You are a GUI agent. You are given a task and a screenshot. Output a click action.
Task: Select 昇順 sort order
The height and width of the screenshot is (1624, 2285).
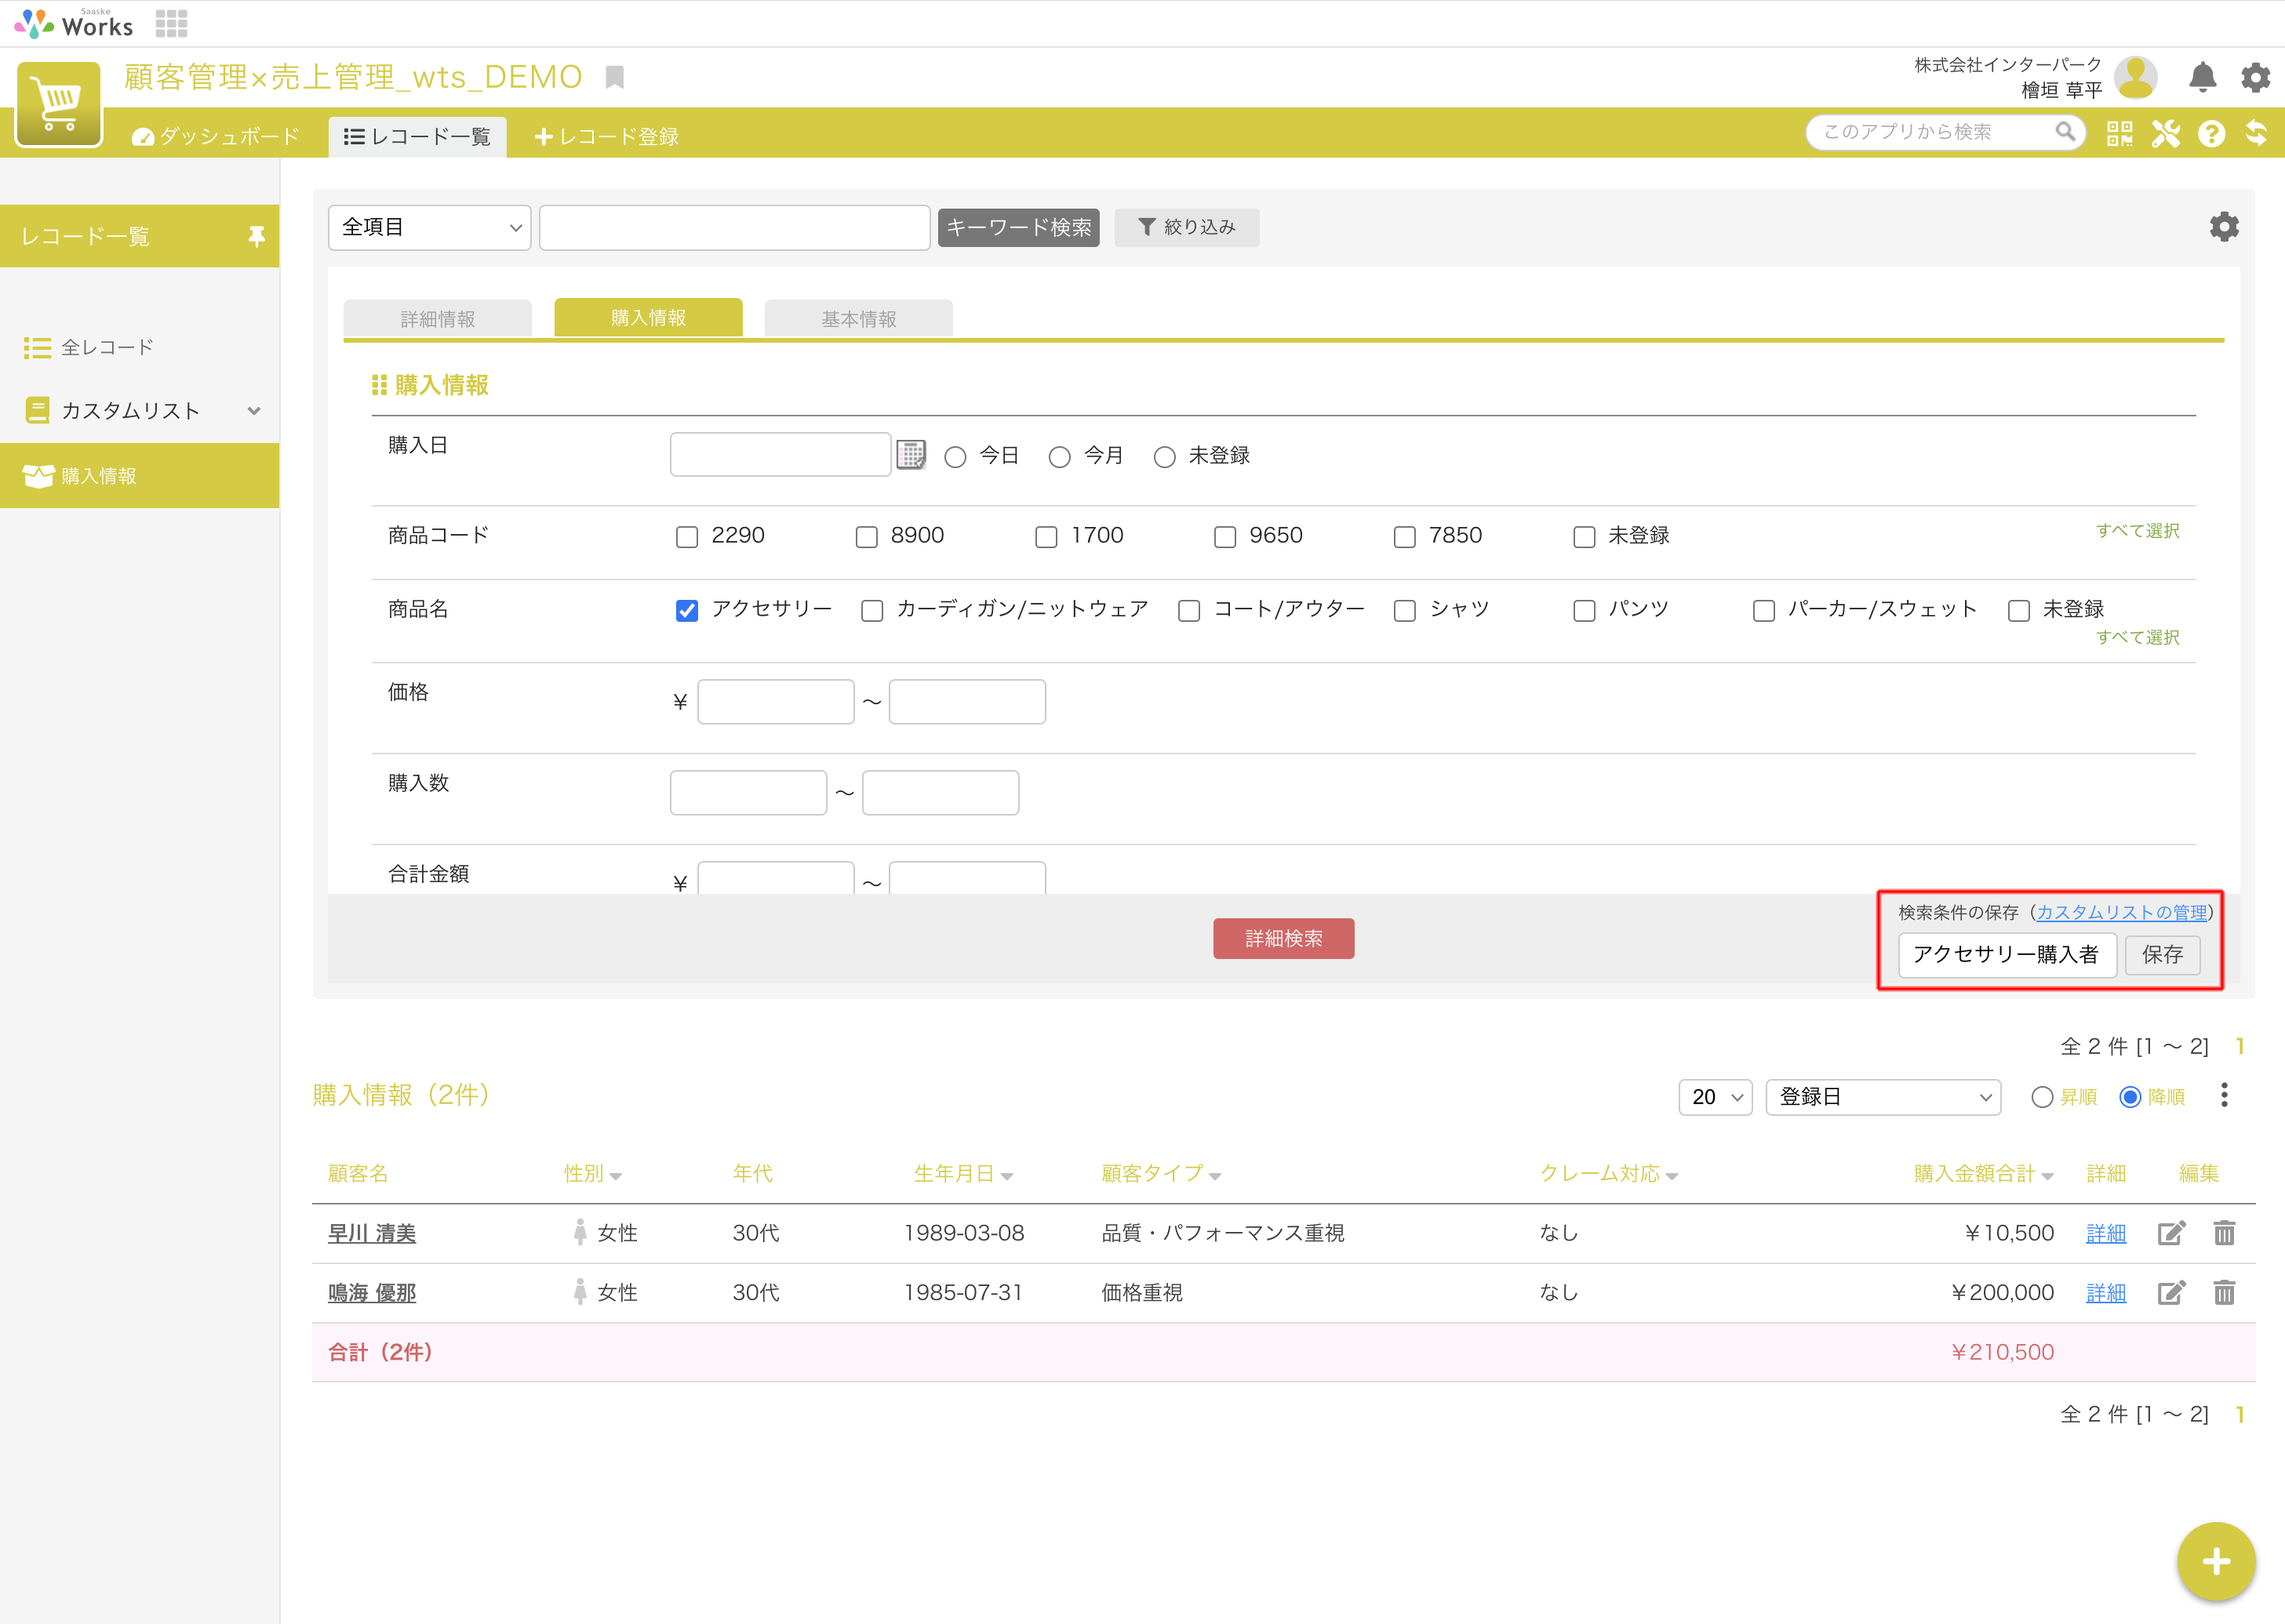pyautogui.click(x=2042, y=1097)
